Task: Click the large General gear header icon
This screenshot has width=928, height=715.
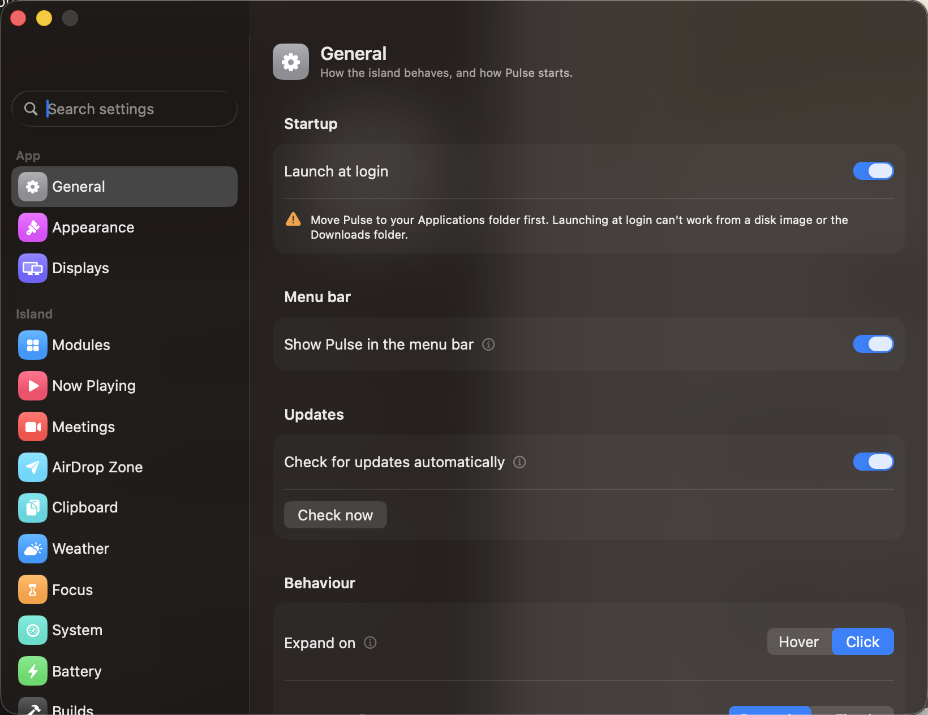Action: [291, 62]
